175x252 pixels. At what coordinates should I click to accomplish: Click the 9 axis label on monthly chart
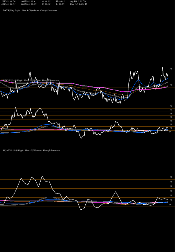170,205
